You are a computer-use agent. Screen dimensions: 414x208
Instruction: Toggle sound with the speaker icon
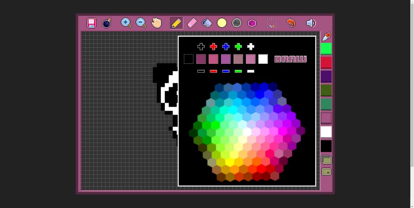311,23
